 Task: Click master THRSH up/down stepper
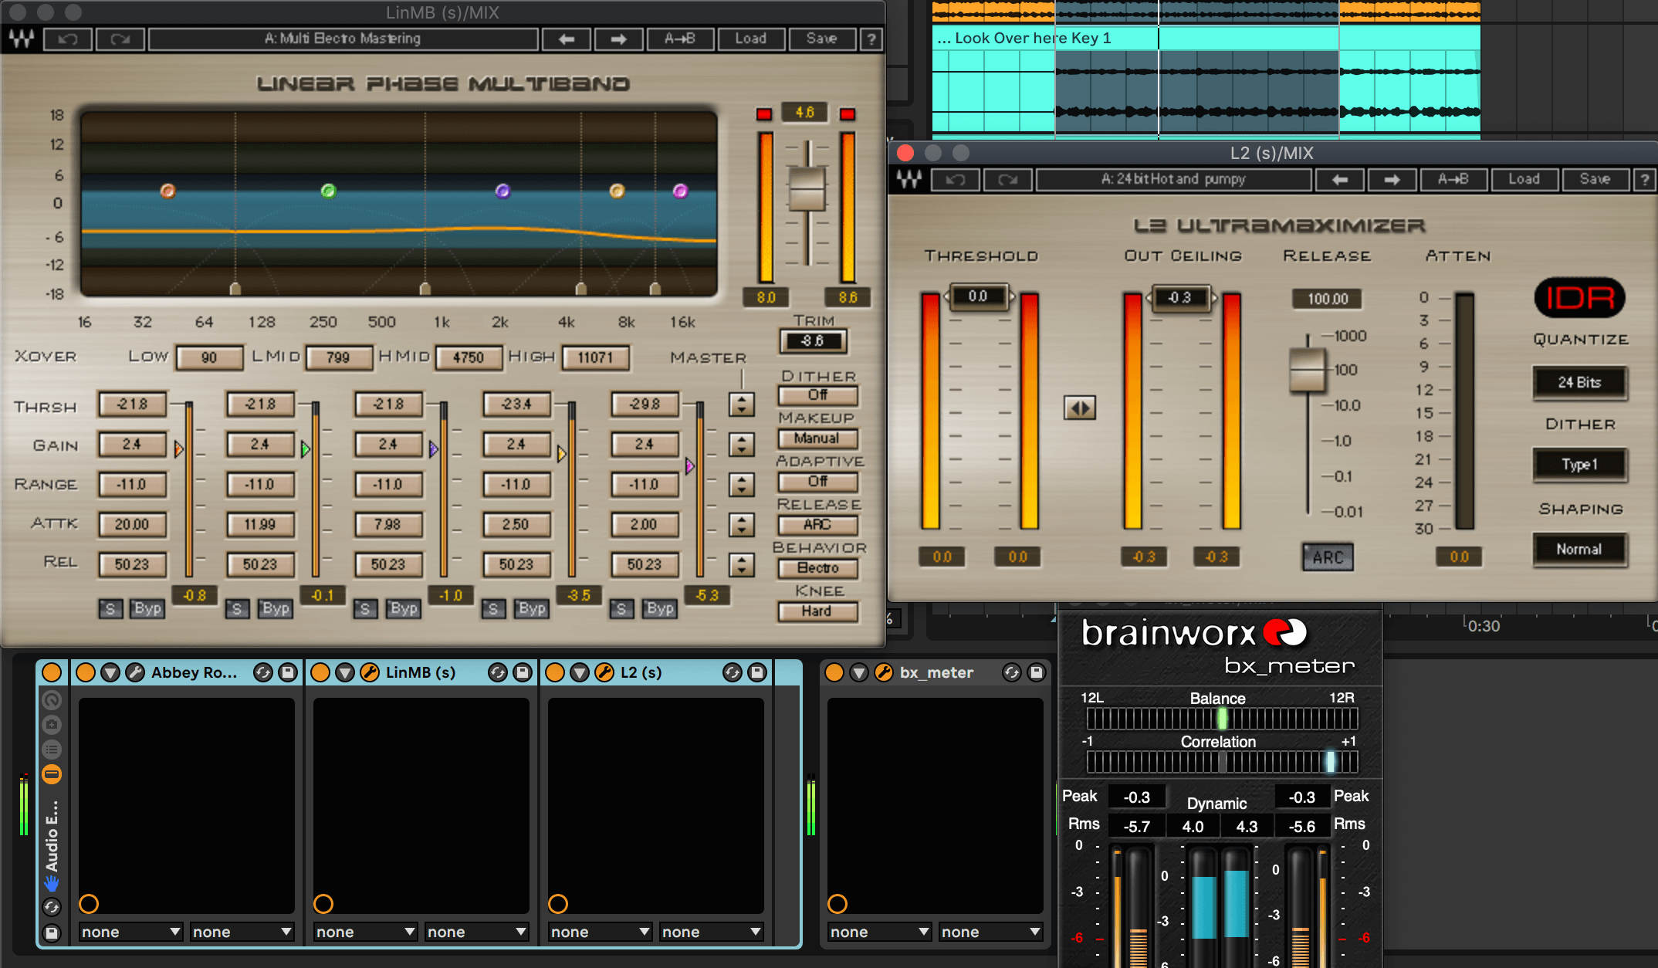click(741, 404)
